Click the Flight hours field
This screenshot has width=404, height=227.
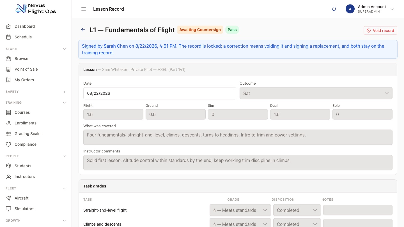point(113,114)
